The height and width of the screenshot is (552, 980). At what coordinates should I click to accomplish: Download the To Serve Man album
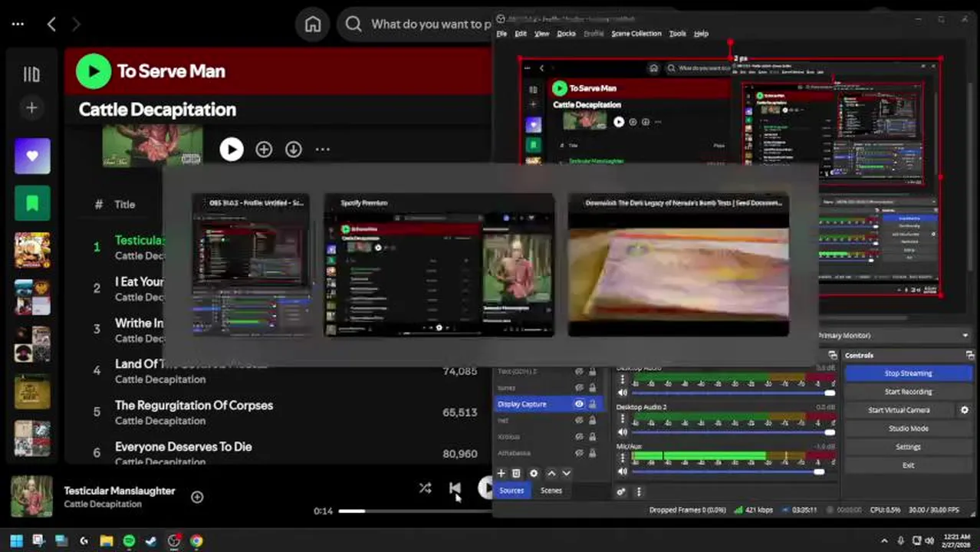(x=294, y=149)
